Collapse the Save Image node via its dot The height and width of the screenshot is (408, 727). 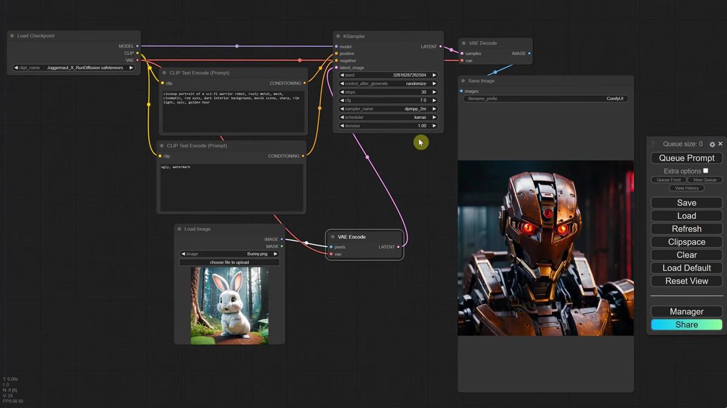coord(463,80)
